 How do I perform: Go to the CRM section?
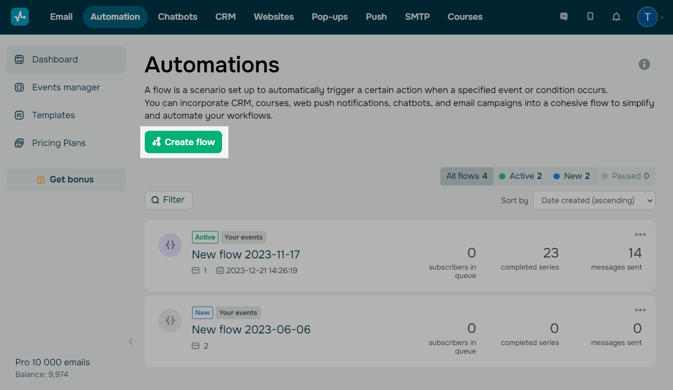[x=225, y=17]
